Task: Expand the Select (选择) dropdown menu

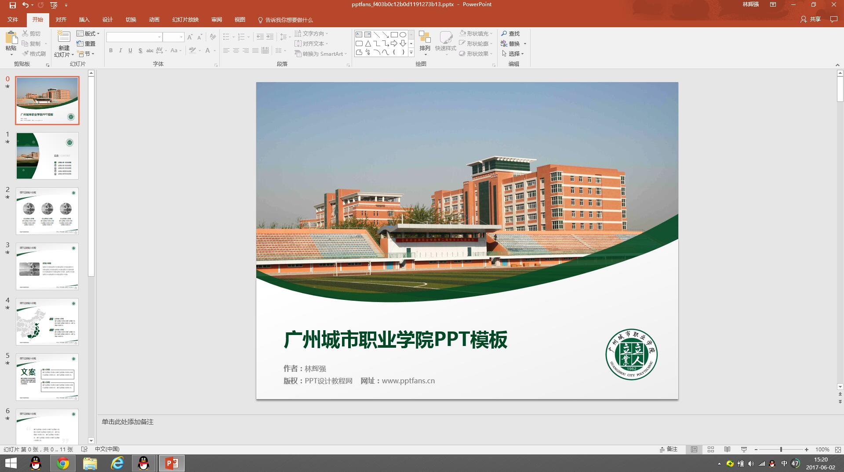Action: (513, 54)
